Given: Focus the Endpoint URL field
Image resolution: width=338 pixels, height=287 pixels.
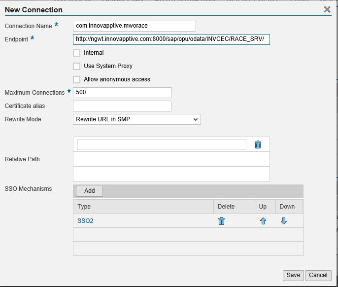Looking at the screenshot, I should 171,39.
